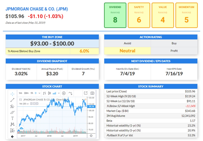Click the THE BUY ZONE header

[52, 37]
